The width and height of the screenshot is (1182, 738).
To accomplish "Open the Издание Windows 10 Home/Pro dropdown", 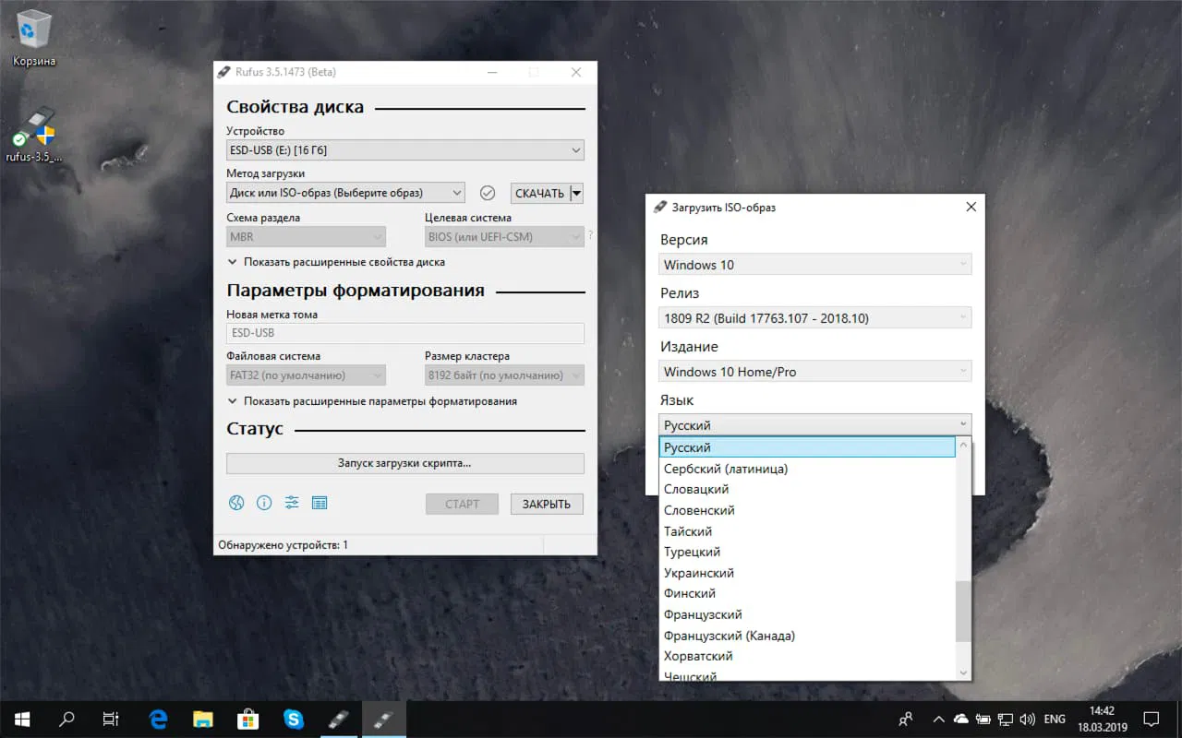I will point(815,372).
